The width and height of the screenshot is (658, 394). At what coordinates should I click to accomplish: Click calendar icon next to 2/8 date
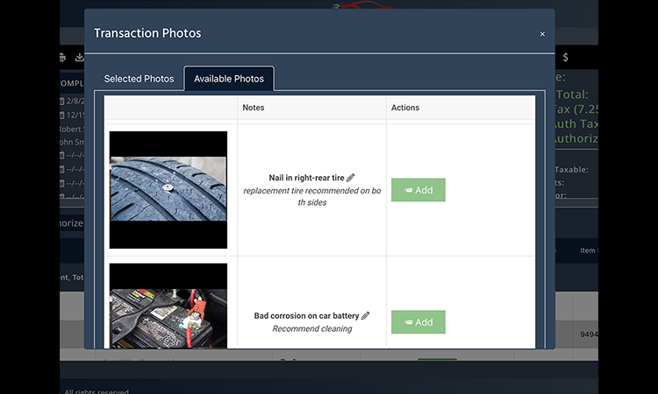click(62, 101)
